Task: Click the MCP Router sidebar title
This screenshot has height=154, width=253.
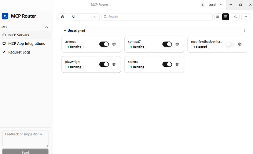Action: pos(23,16)
